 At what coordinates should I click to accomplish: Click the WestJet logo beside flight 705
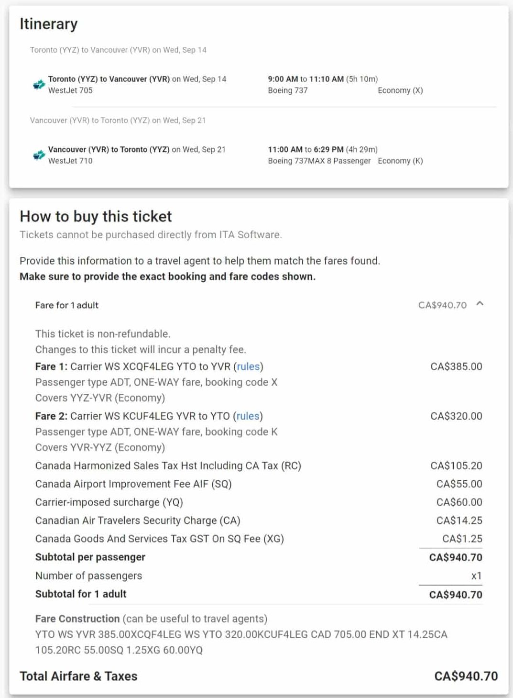coord(39,85)
